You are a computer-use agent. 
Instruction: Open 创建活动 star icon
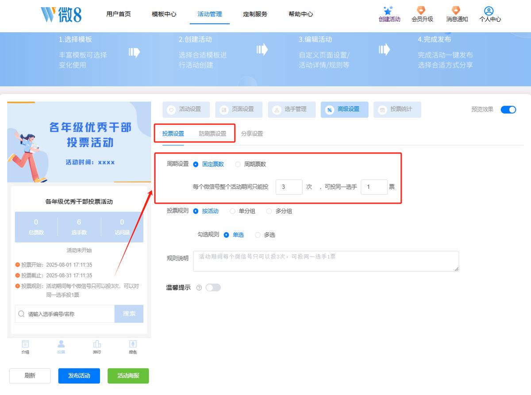click(x=389, y=10)
